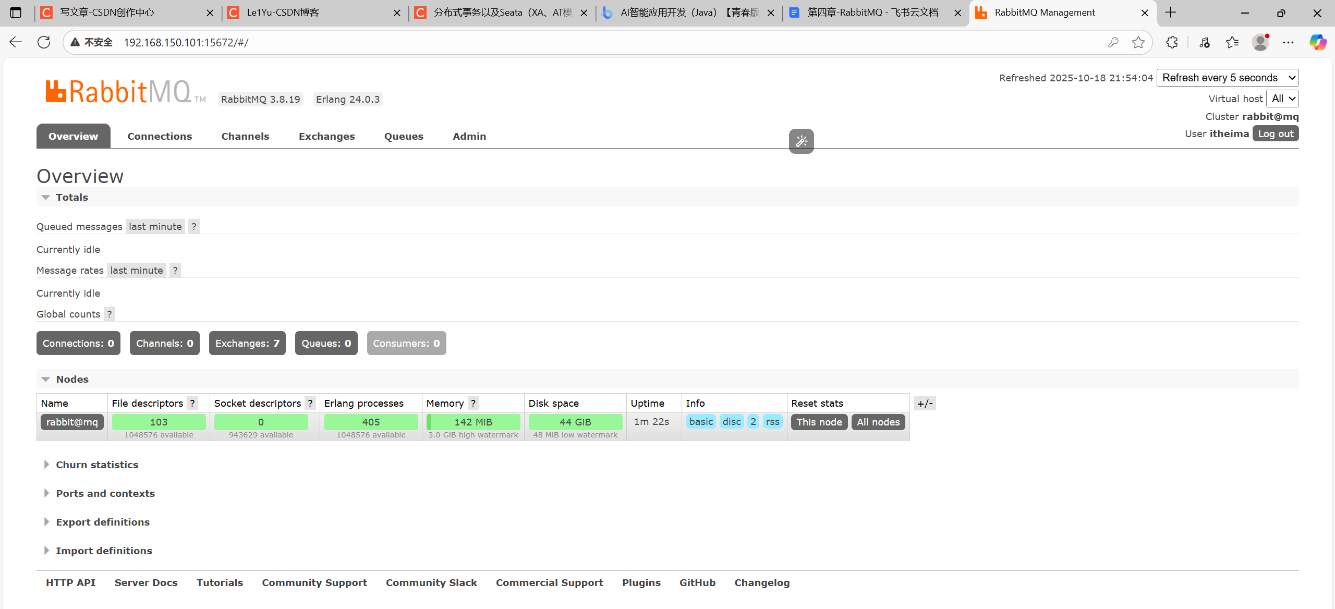The height and width of the screenshot is (609, 1335).
Task: Toggle the Queues global count button
Action: pos(326,343)
